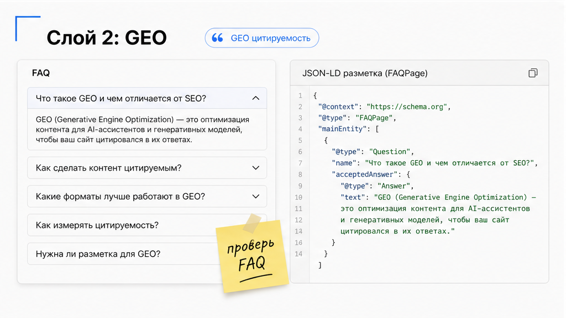Click the quote icon in GEO badge
The width and height of the screenshot is (566, 318).
(217, 38)
